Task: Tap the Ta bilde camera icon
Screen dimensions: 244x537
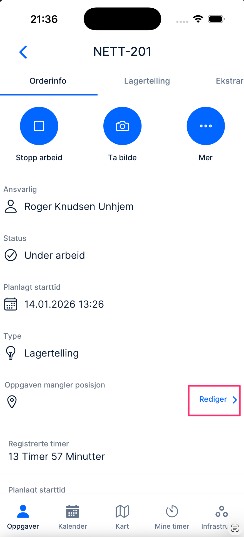Action: pos(122,126)
